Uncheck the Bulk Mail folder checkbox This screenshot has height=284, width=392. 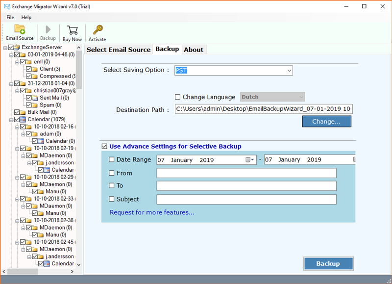coord(17,112)
